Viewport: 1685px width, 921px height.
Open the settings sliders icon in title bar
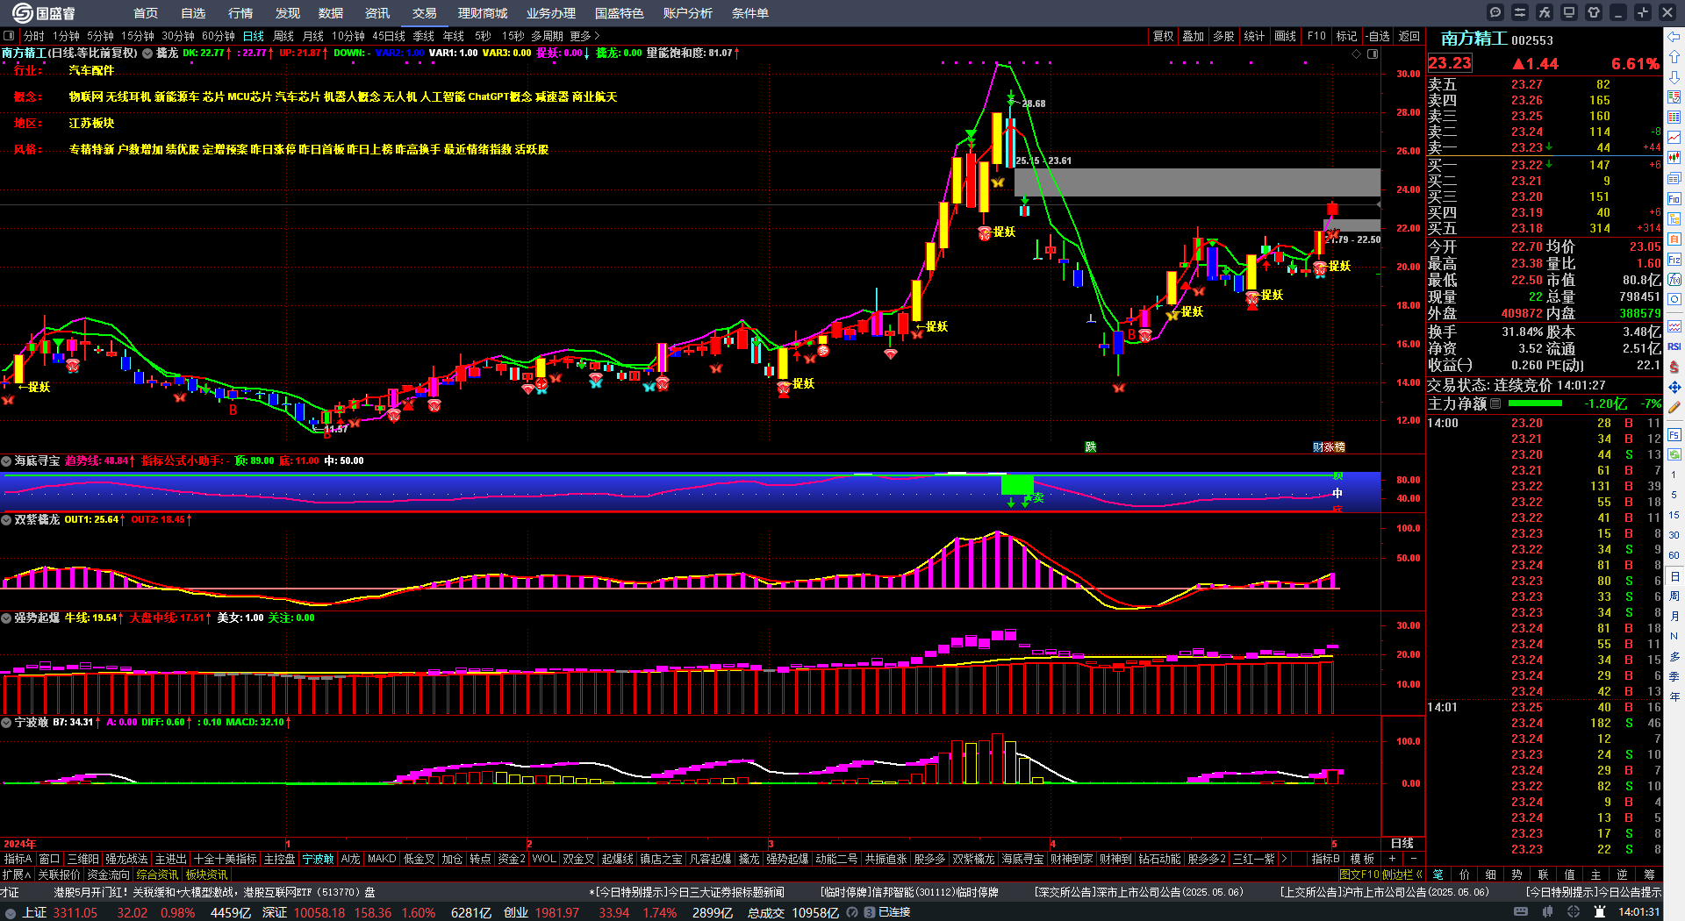[1520, 12]
